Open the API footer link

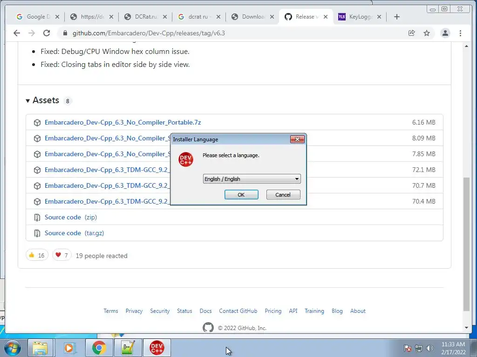point(293,311)
